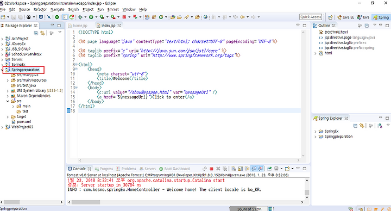Select WebProject03 project
The height and width of the screenshot is (211, 391).
20,127
